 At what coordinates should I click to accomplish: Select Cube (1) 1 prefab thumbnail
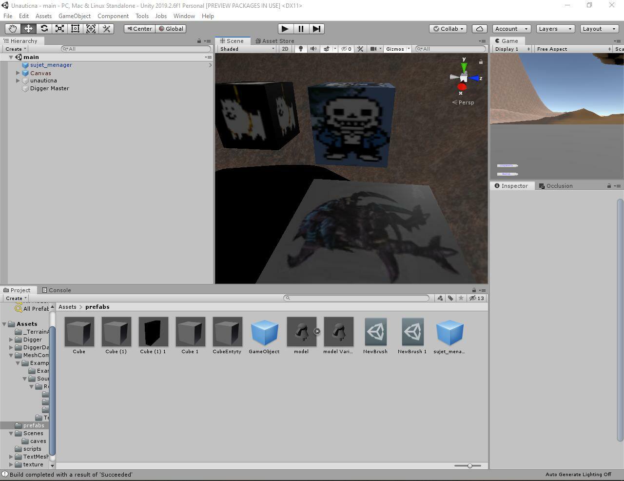(x=153, y=332)
